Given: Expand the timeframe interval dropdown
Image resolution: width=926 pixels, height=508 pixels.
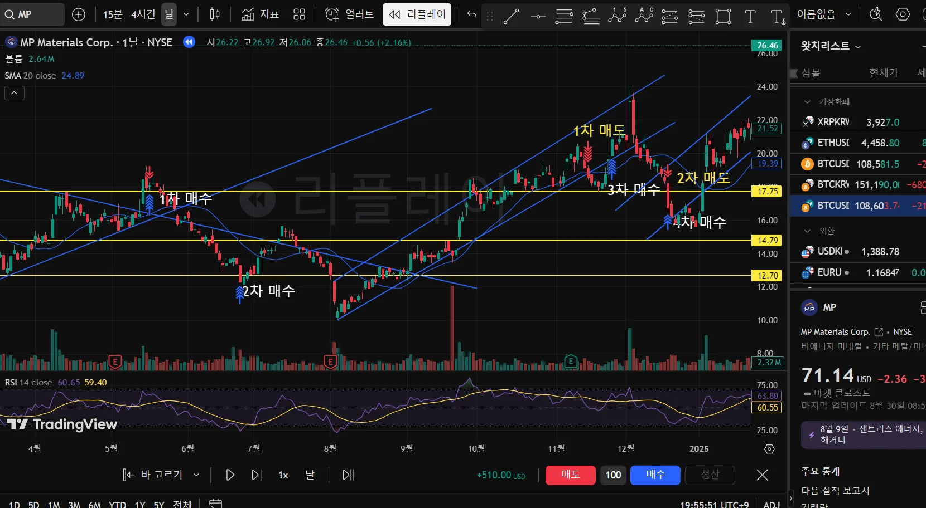Looking at the screenshot, I should click(186, 14).
